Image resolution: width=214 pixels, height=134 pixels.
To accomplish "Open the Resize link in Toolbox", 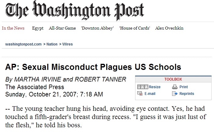I will (155, 87).
